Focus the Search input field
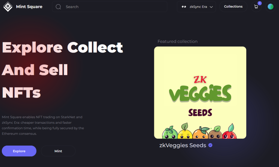The width and height of the screenshot is (279, 167). point(110,7)
